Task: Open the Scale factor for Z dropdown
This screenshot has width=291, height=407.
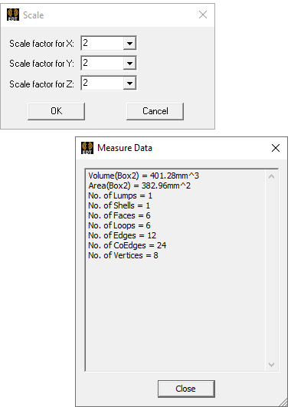Action: pyautogui.click(x=129, y=84)
